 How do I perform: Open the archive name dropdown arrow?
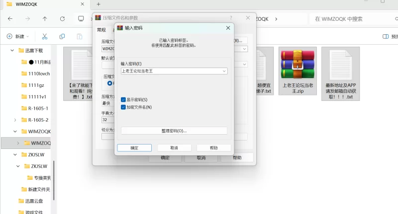pyautogui.click(x=244, y=49)
